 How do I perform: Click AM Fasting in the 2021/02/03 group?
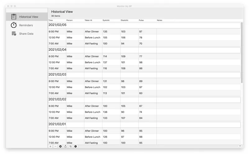(91, 93)
